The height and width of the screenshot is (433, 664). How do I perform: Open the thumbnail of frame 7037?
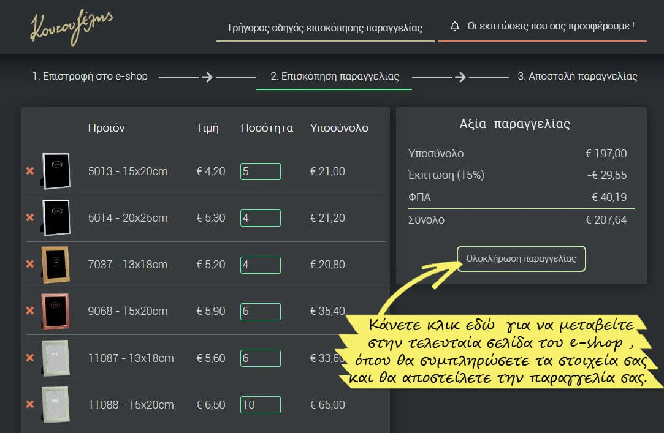coord(55,265)
